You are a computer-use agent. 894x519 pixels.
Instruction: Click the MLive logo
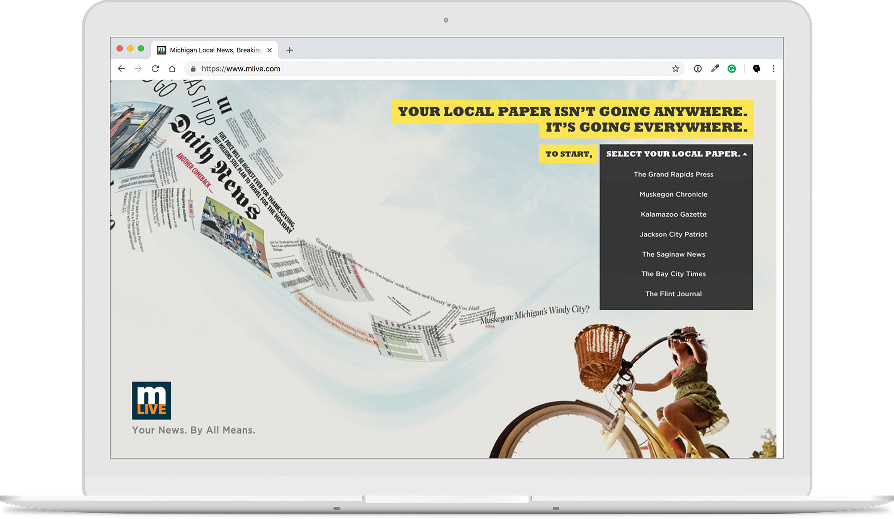pos(151,401)
